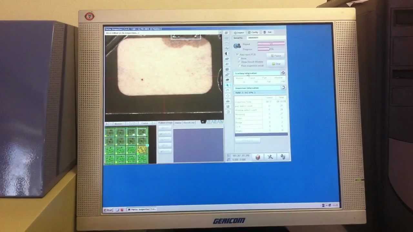Click the yield status text line
Image resolution: width=413 pixels, height=232 pixels.
pyautogui.click(x=245, y=93)
